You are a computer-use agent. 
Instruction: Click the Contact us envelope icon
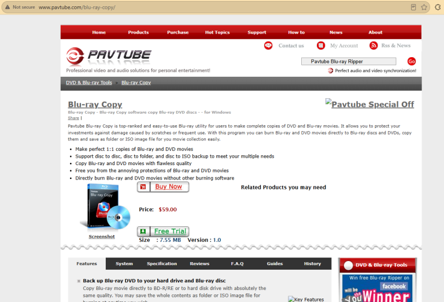point(268,46)
